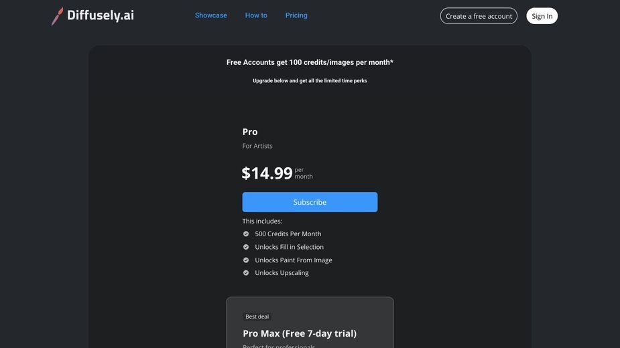Image resolution: width=620 pixels, height=348 pixels.
Task: Click the Pro plan title
Action: pos(250,132)
